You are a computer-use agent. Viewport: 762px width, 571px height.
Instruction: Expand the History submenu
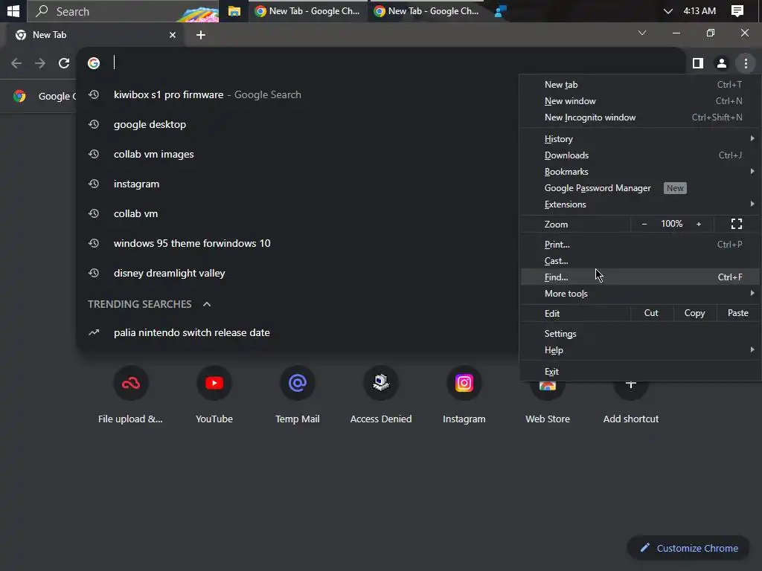coord(641,139)
